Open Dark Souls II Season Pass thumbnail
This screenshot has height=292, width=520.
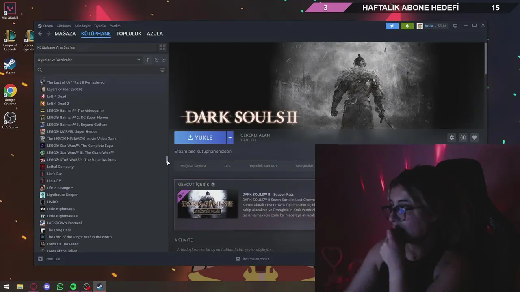tap(207, 204)
